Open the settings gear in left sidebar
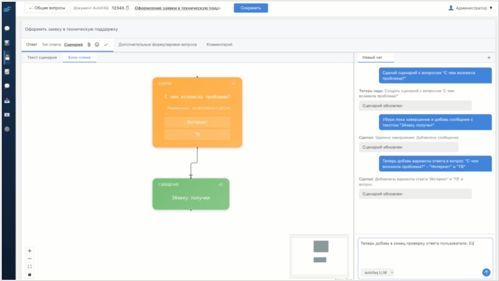This screenshot has height=281, width=499. [7, 129]
